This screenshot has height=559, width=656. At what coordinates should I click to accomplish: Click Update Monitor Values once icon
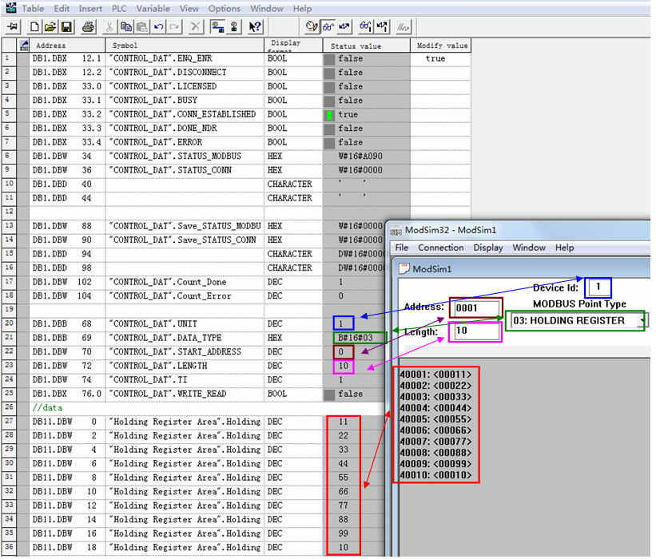click(365, 27)
